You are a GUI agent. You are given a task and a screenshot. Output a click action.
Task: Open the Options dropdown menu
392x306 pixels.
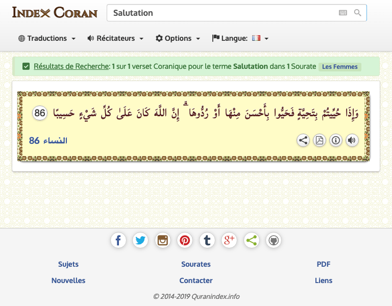[178, 38]
